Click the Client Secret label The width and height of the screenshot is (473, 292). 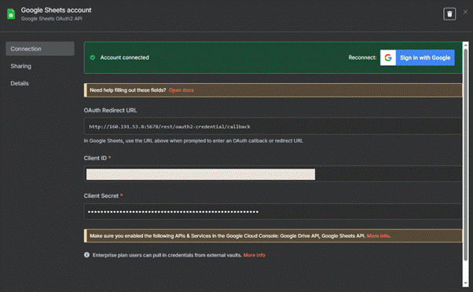101,195
